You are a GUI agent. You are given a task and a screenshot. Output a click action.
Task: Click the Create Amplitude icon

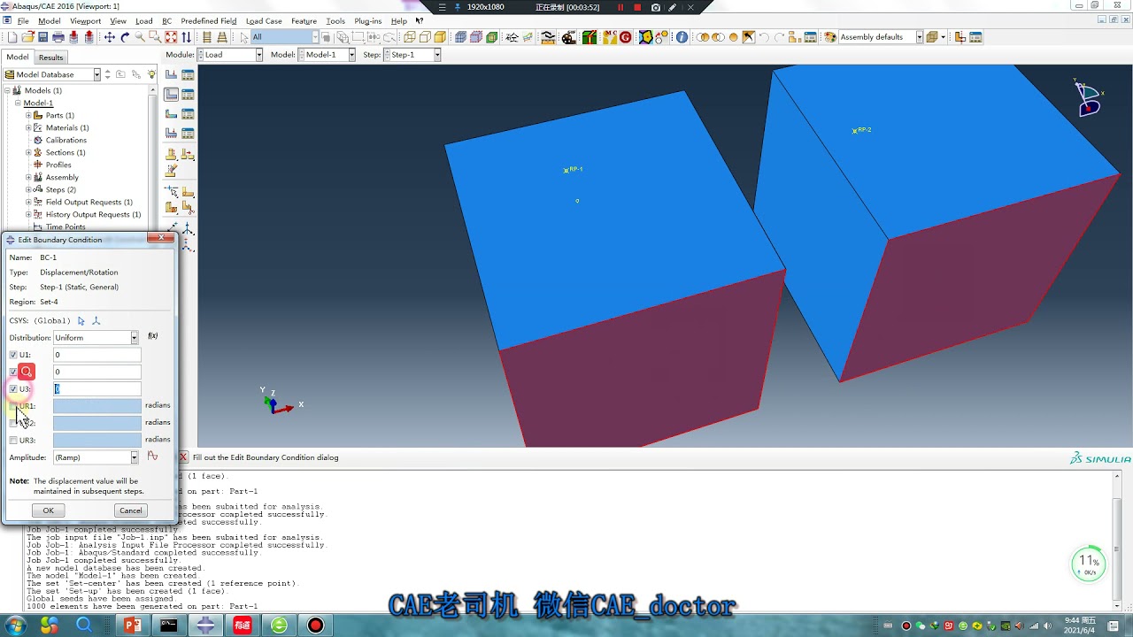(152, 457)
